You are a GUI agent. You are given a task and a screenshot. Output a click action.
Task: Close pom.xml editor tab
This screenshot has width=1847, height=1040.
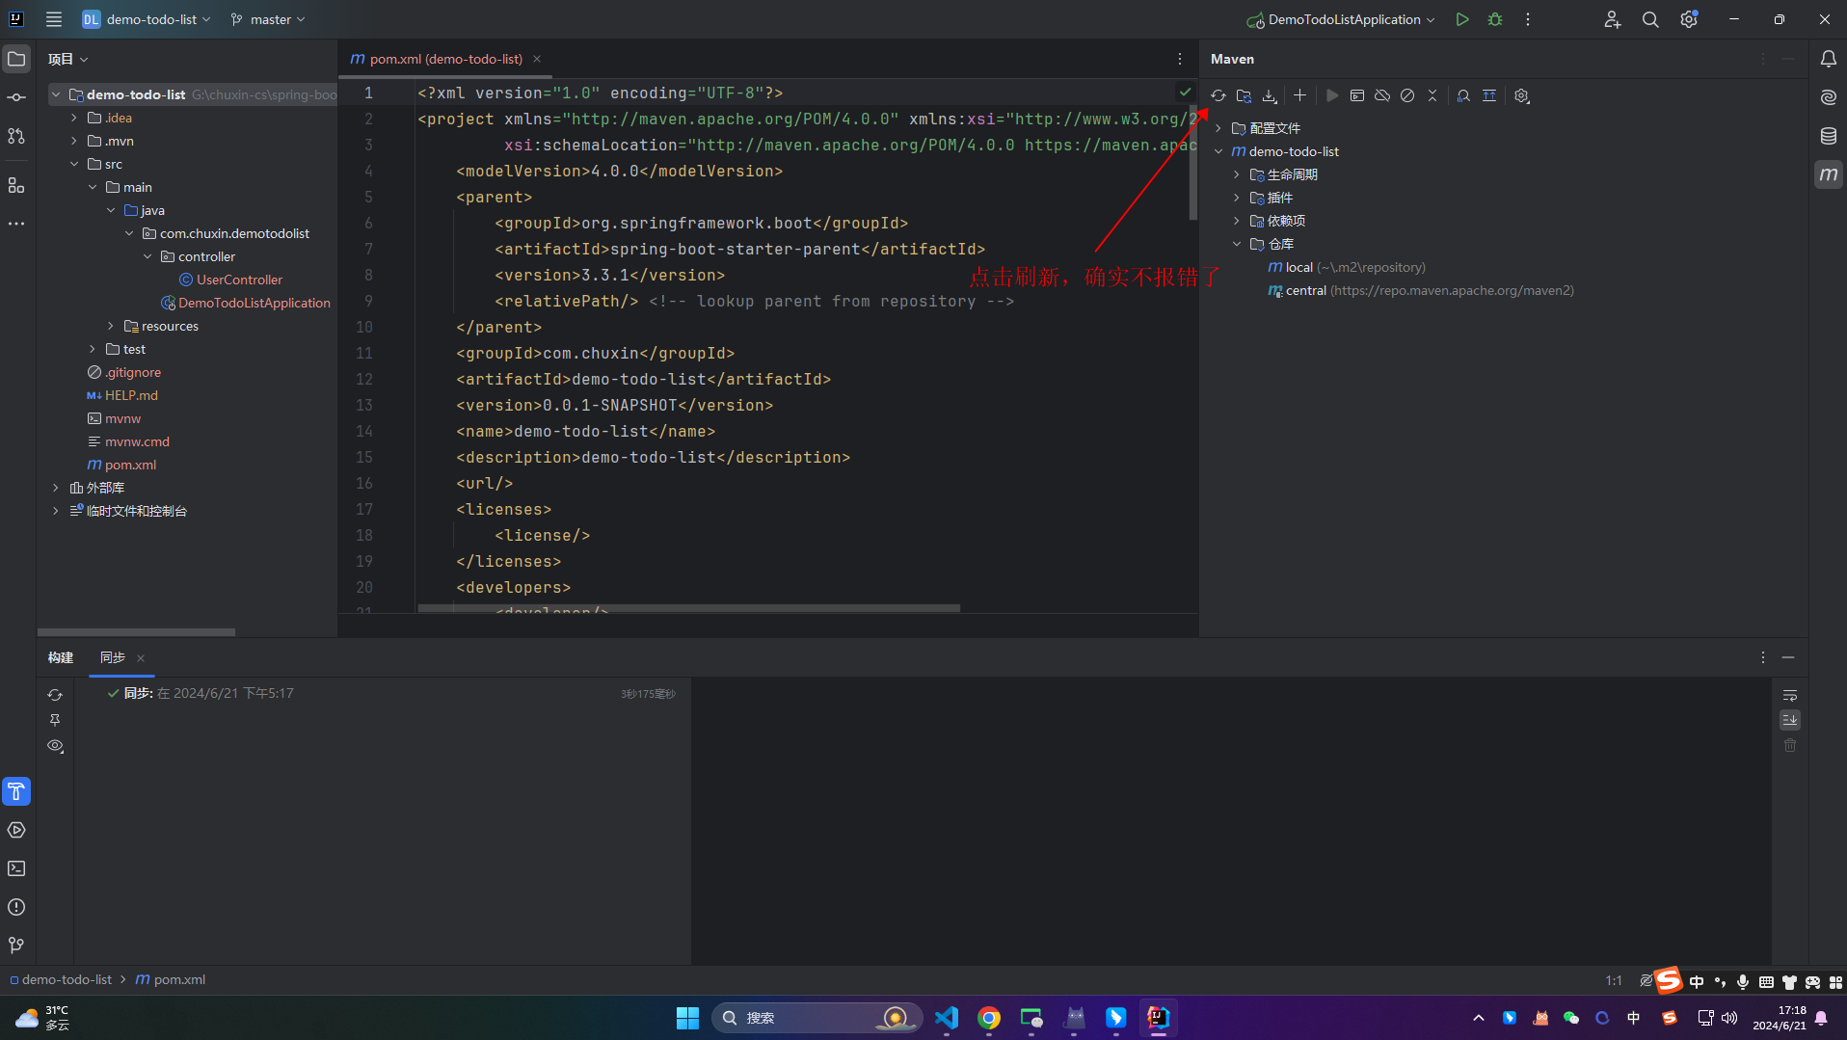537,59
